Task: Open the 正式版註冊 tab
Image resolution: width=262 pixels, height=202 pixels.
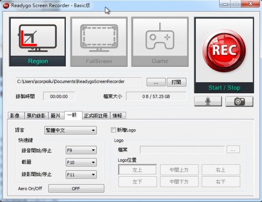Action: [95, 116]
